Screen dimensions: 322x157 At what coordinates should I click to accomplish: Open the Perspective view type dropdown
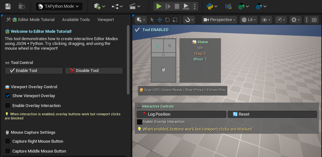click(x=219, y=20)
